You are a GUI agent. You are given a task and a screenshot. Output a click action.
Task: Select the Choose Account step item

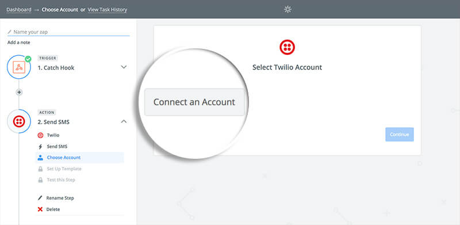tap(80, 158)
